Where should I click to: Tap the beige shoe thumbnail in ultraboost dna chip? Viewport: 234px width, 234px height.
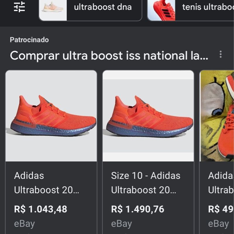(x=53, y=10)
